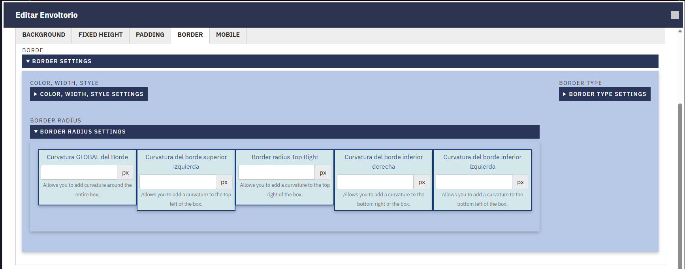Screen dimensions: 685x269
Task: Click the 'COLOR, WIDTH, STYLE' heading text
Action: [x=64, y=83]
